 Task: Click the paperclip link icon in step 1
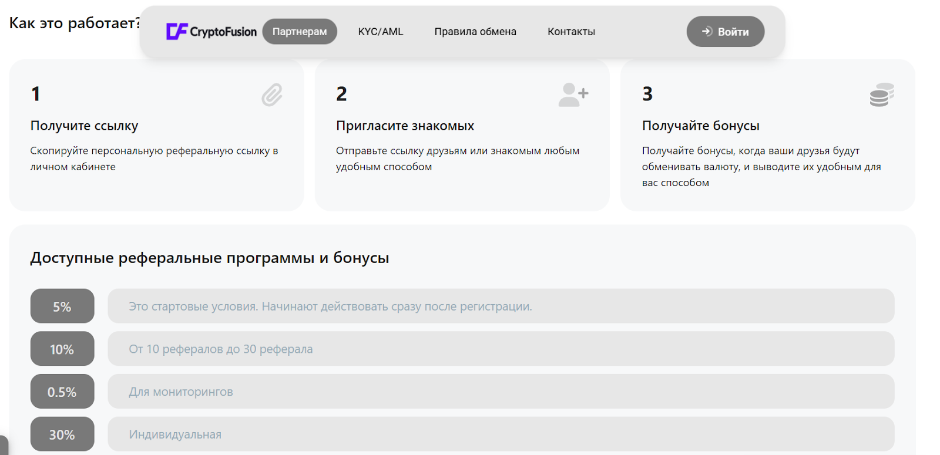(272, 95)
